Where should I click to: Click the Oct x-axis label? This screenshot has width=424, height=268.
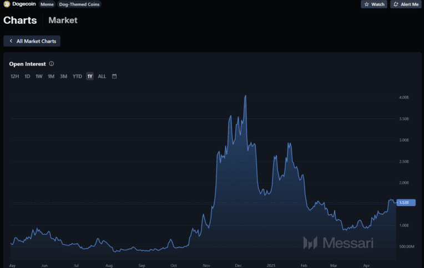(x=174, y=266)
